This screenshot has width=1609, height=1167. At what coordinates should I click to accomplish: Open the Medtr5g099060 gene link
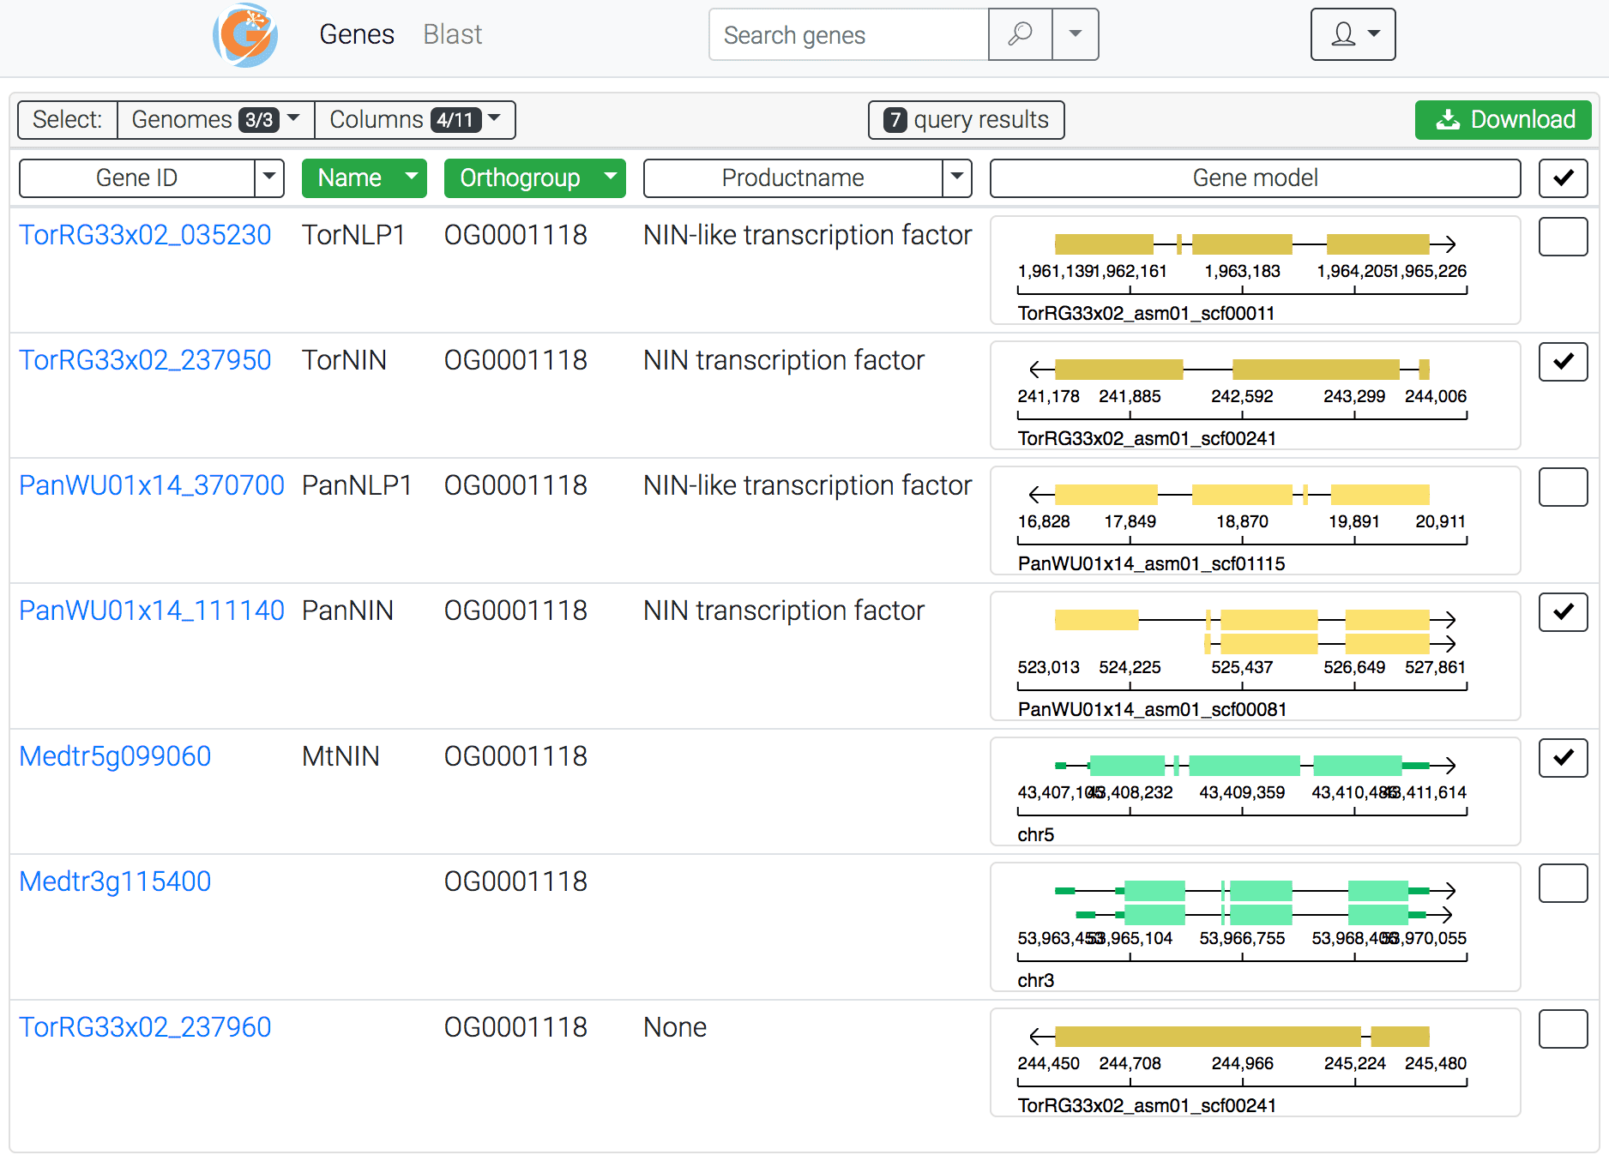click(115, 756)
